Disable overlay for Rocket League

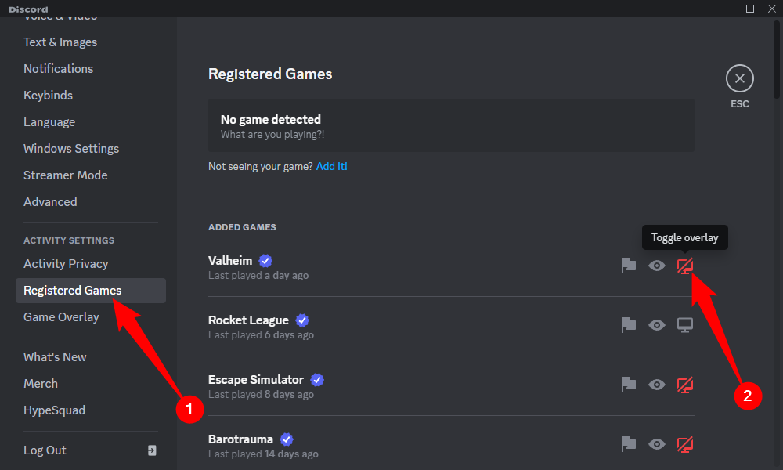tap(685, 325)
